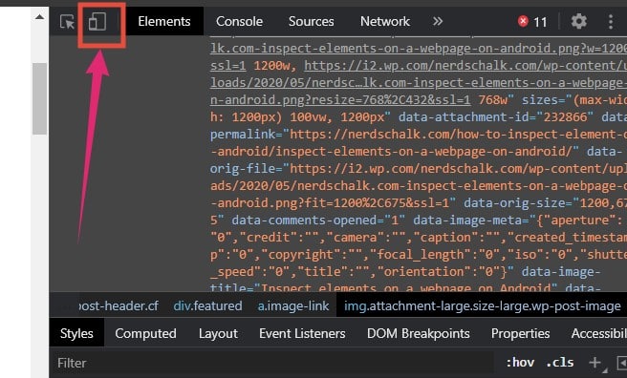Viewport: 627px width, 378px height.
Task: Click the page vertical scrollbar thumb
Action: click(39, 98)
